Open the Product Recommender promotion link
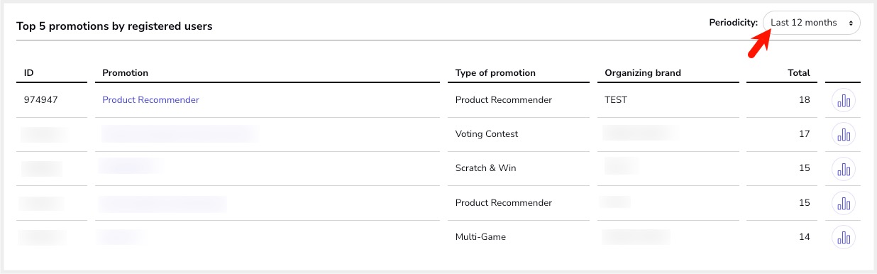 coord(150,100)
